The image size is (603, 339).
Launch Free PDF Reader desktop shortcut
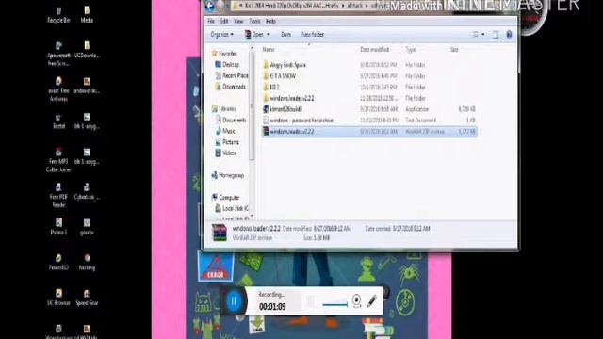tap(58, 195)
